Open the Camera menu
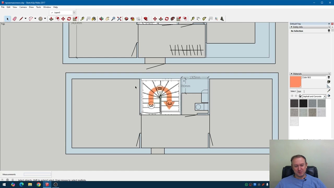The width and height of the screenshot is (334, 188). coord(23,7)
